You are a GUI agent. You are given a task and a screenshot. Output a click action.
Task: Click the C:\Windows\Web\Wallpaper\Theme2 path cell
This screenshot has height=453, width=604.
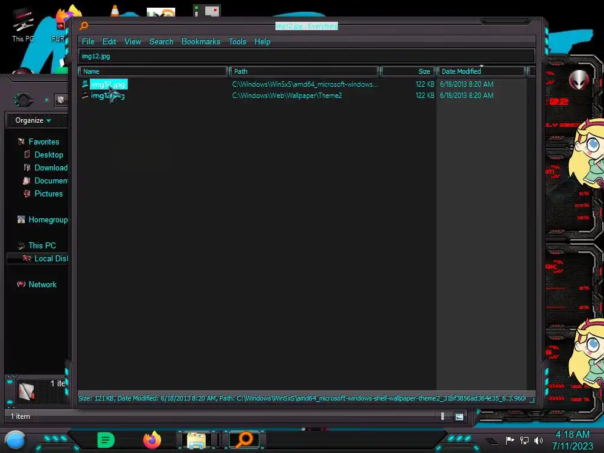click(287, 96)
